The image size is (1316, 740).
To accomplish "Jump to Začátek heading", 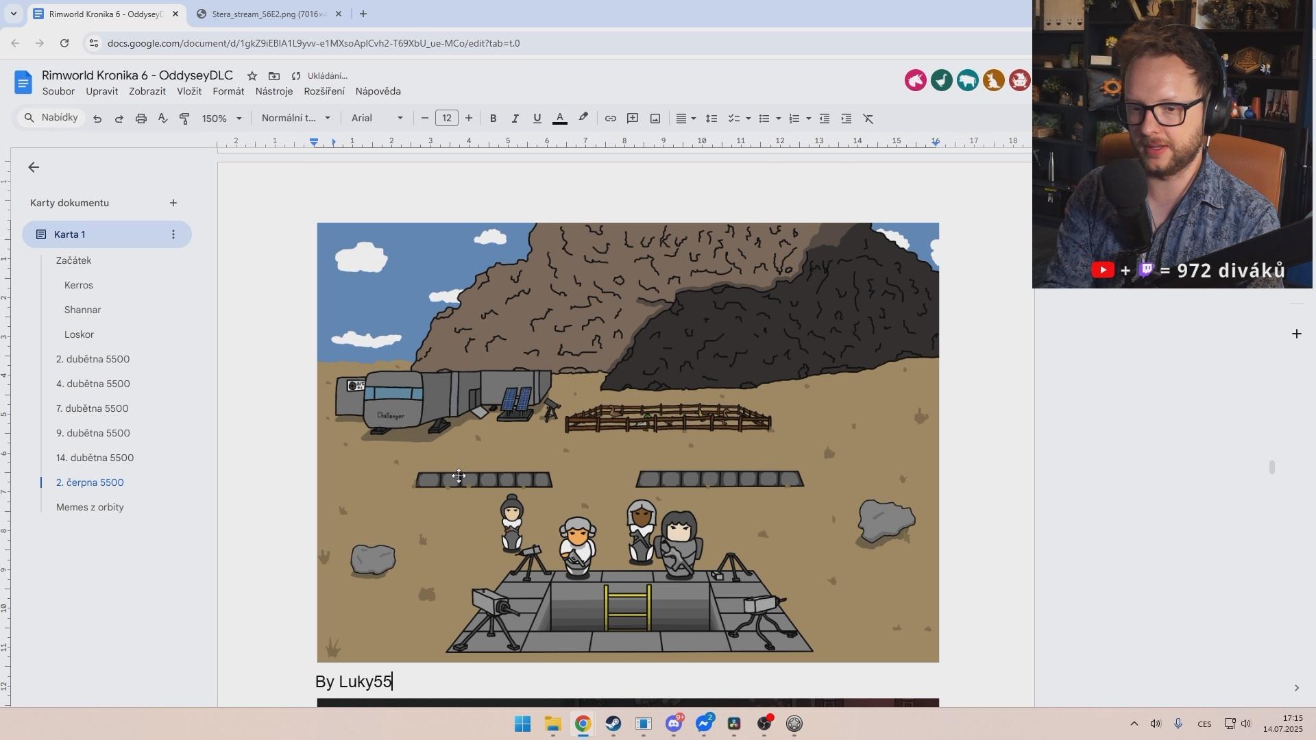I will click(74, 260).
